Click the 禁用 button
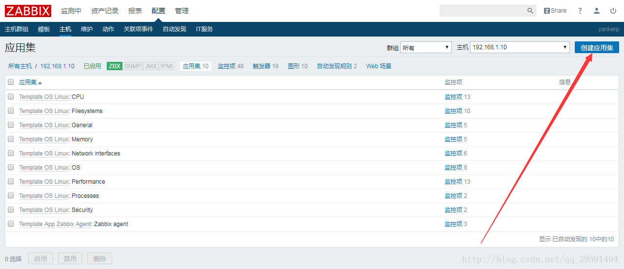This screenshot has width=624, height=269. [x=70, y=259]
